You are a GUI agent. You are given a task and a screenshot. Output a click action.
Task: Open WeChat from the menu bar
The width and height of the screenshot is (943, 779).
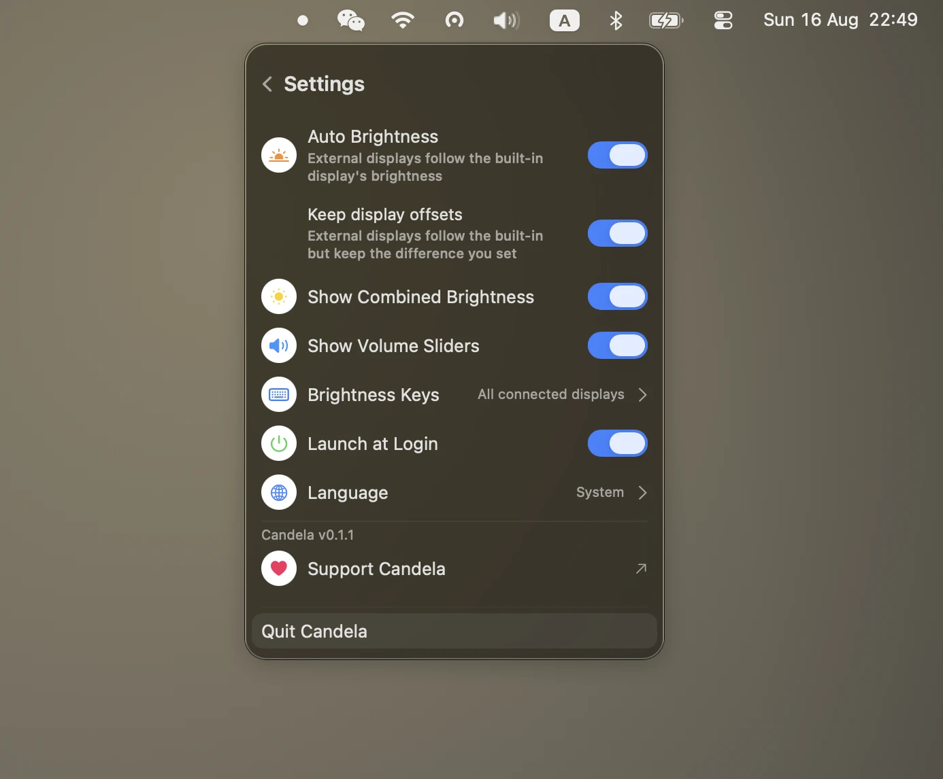click(351, 20)
